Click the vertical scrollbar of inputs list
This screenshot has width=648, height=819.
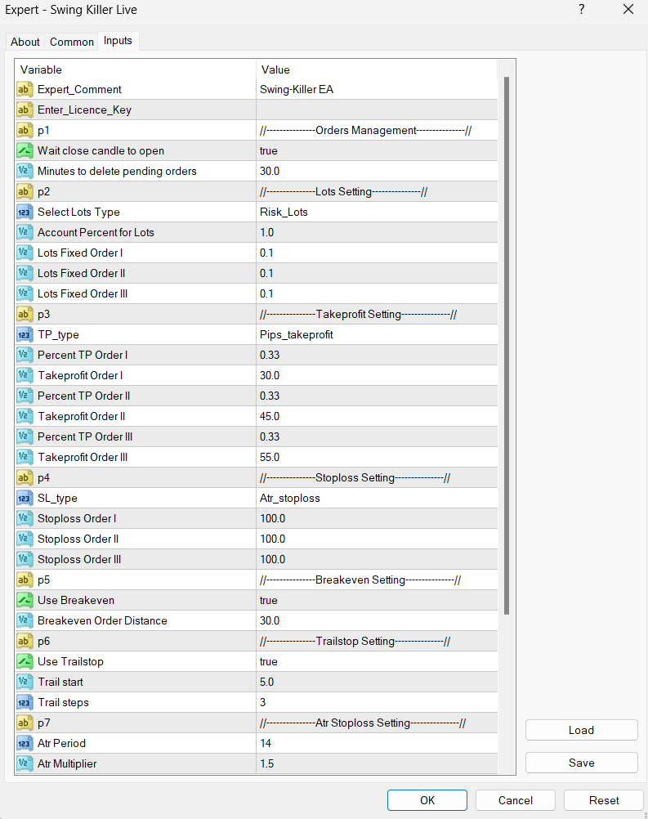tap(507, 343)
